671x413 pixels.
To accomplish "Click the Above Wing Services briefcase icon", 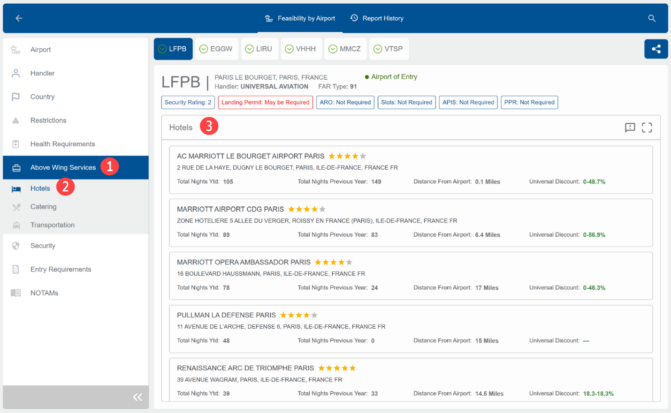I will coord(16,168).
